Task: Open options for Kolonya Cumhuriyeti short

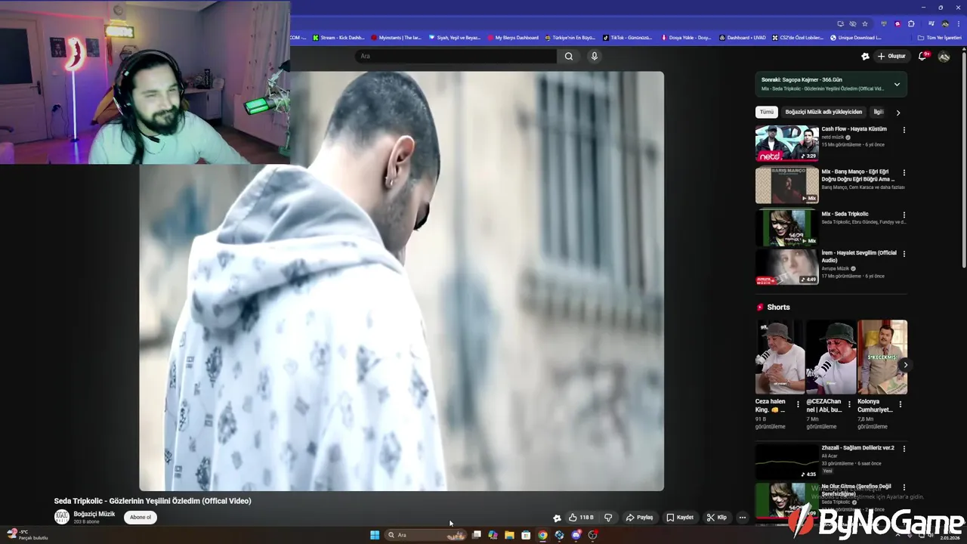Action: [900, 404]
